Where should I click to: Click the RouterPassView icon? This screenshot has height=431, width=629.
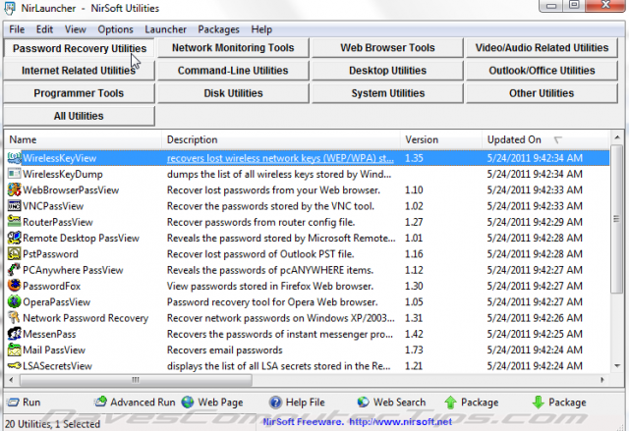pyautogui.click(x=14, y=222)
